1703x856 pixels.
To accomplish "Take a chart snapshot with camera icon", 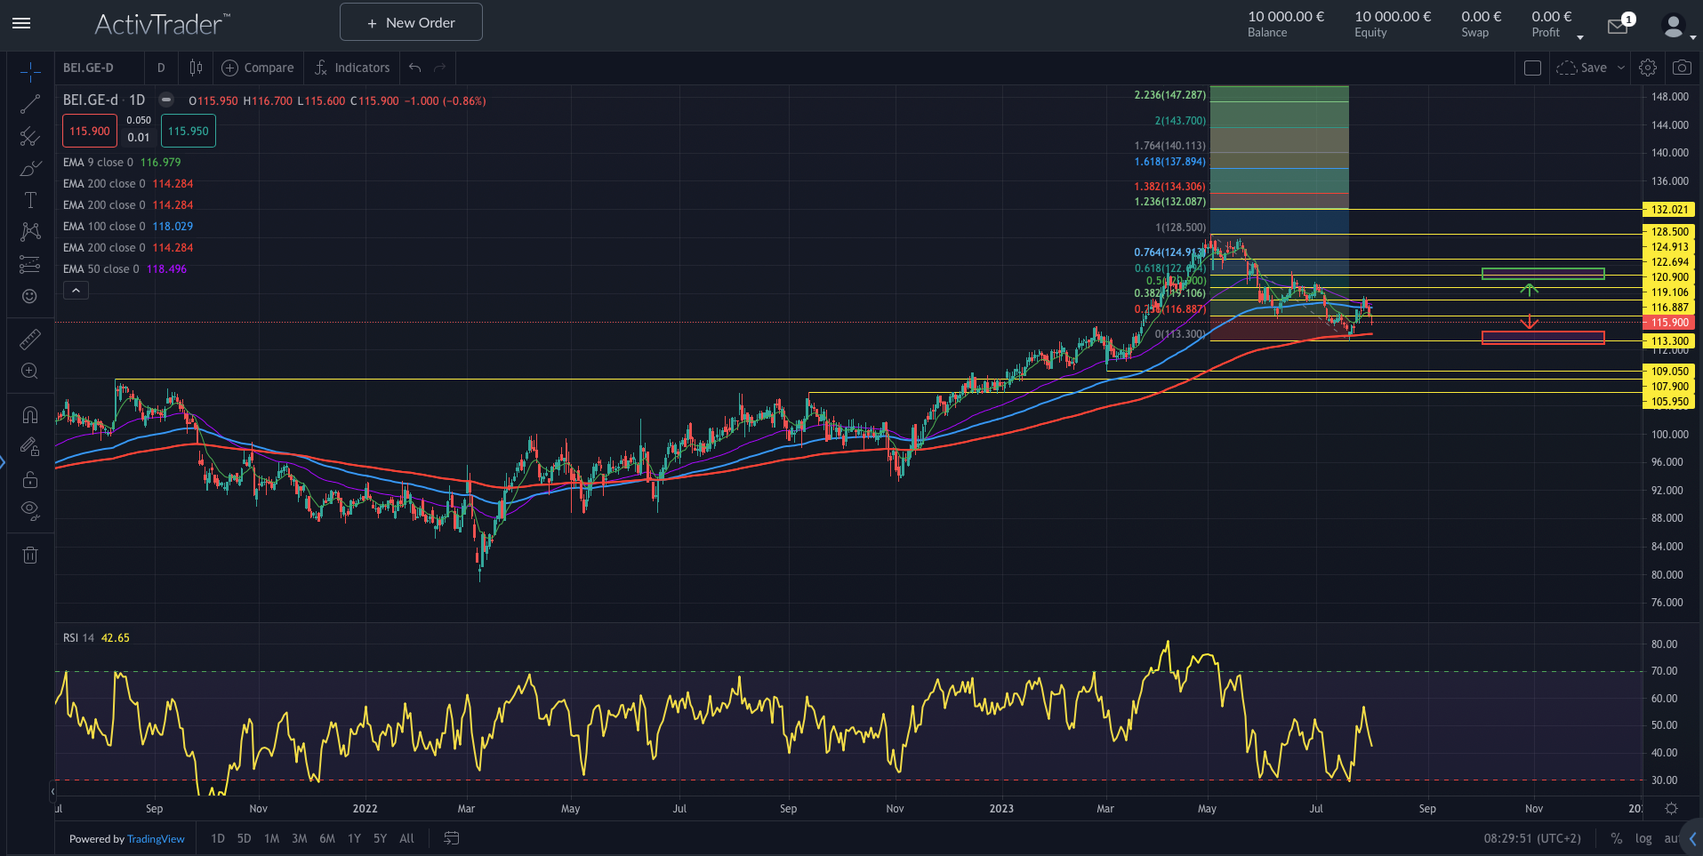I will point(1681,68).
